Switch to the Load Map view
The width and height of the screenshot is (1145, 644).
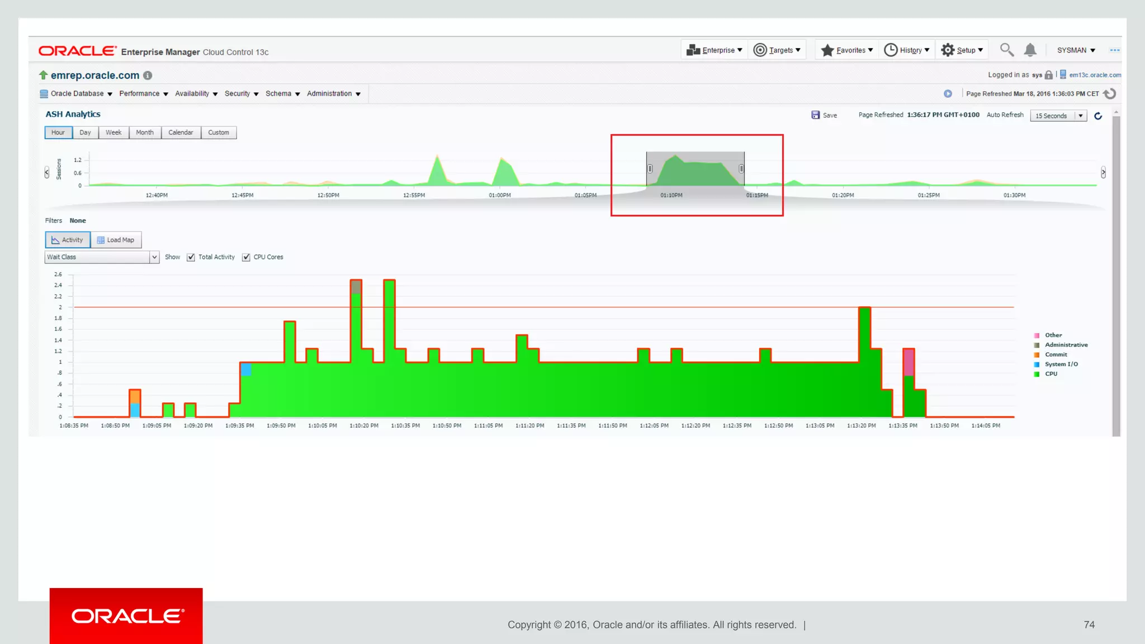click(116, 240)
